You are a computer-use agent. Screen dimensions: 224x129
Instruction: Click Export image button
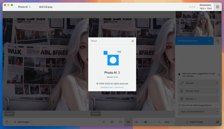pyautogui.click(x=194, y=122)
